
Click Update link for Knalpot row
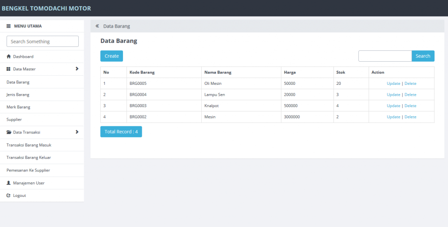coord(393,106)
